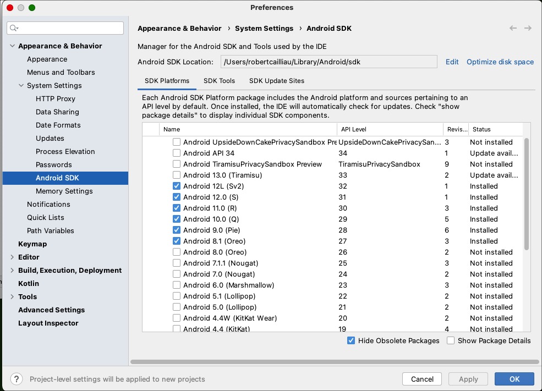Expand the Tools section

[x=13, y=297]
